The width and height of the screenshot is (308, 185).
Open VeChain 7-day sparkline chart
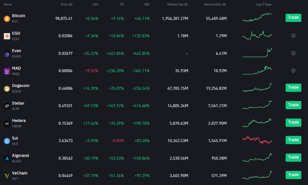coord(257,175)
